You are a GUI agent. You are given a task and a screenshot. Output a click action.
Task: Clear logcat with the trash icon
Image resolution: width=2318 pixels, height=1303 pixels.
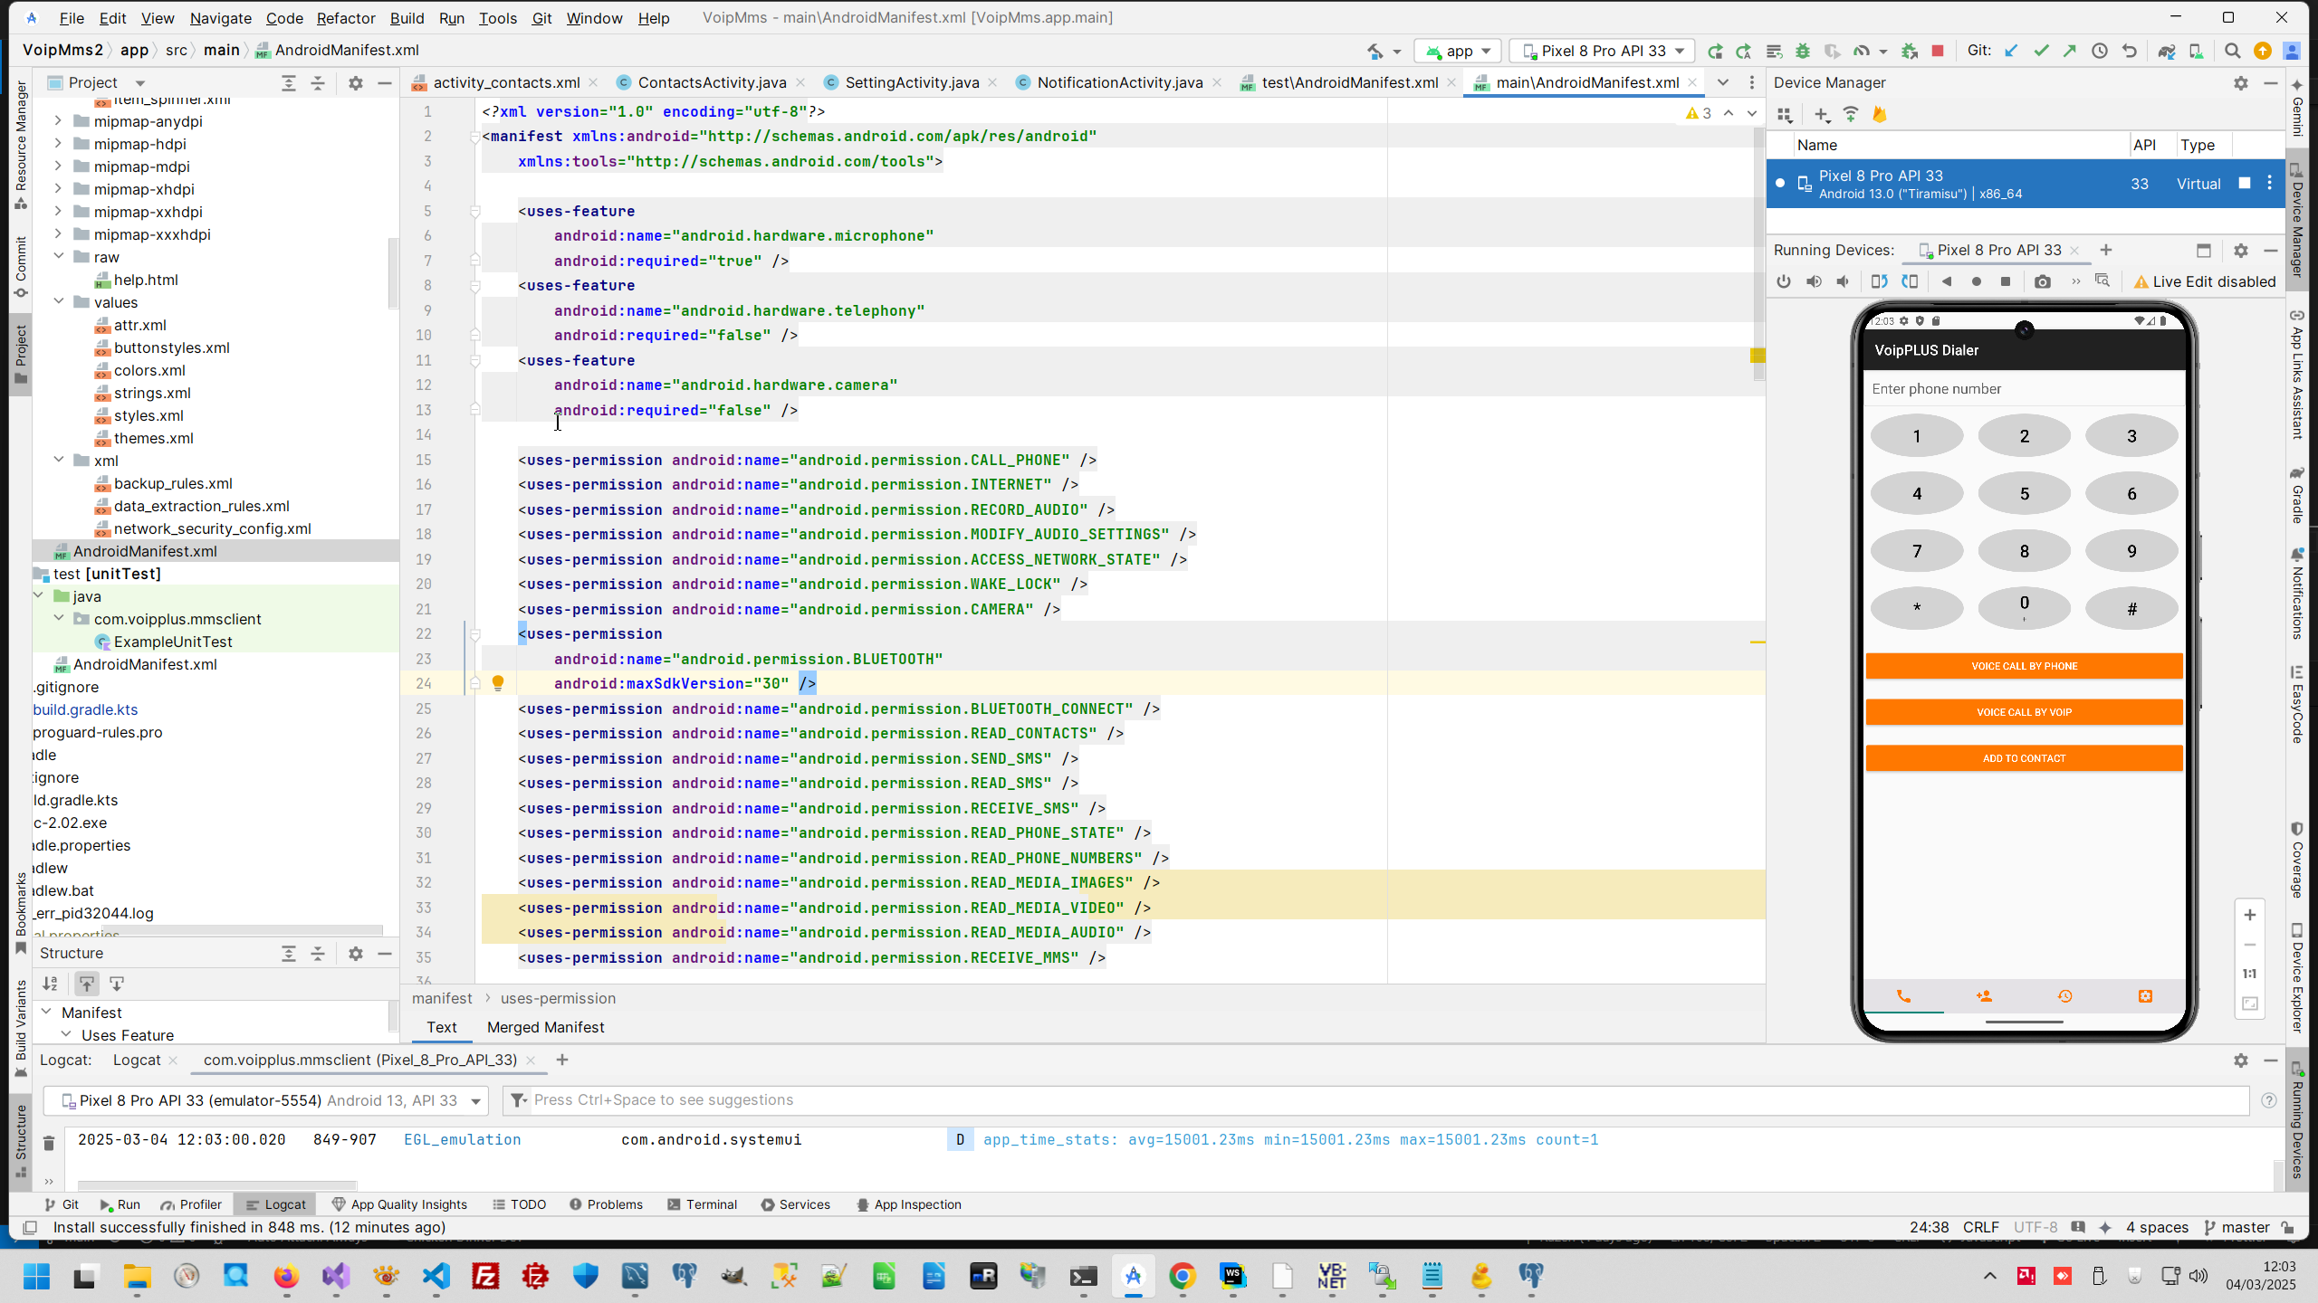click(49, 1143)
